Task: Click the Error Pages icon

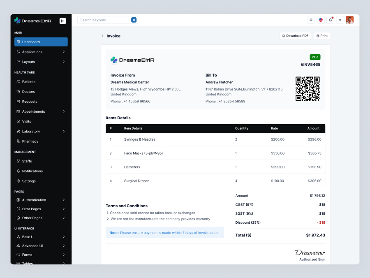Action: (x=18, y=209)
